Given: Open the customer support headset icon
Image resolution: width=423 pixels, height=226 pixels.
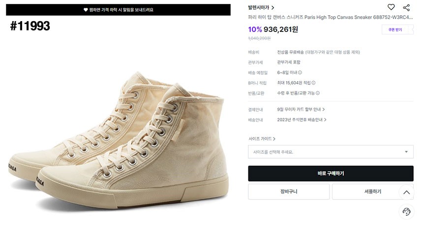Looking at the screenshot, I should click(406, 212).
